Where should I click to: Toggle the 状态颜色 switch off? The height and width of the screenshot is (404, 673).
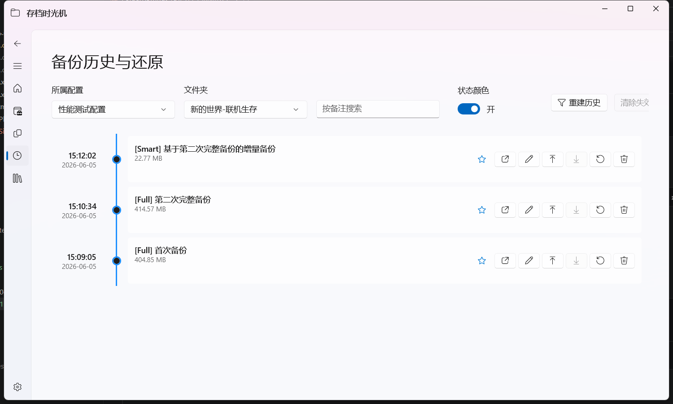[x=469, y=109]
